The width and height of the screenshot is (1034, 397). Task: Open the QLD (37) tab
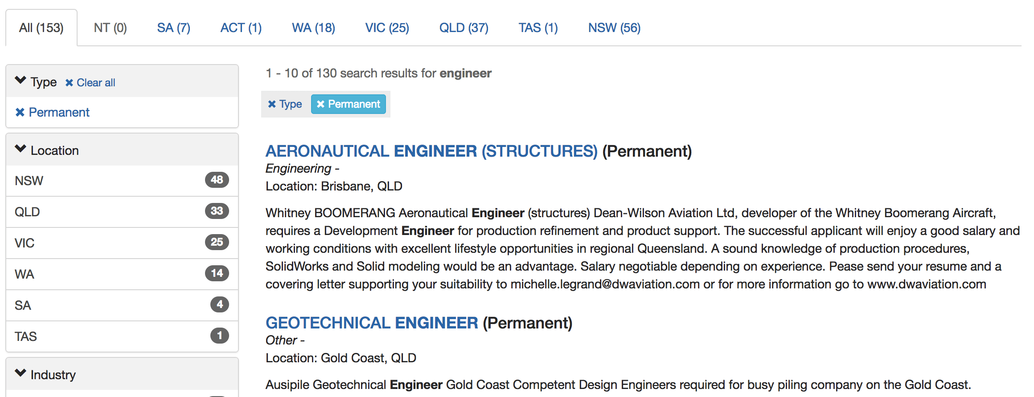click(x=464, y=28)
